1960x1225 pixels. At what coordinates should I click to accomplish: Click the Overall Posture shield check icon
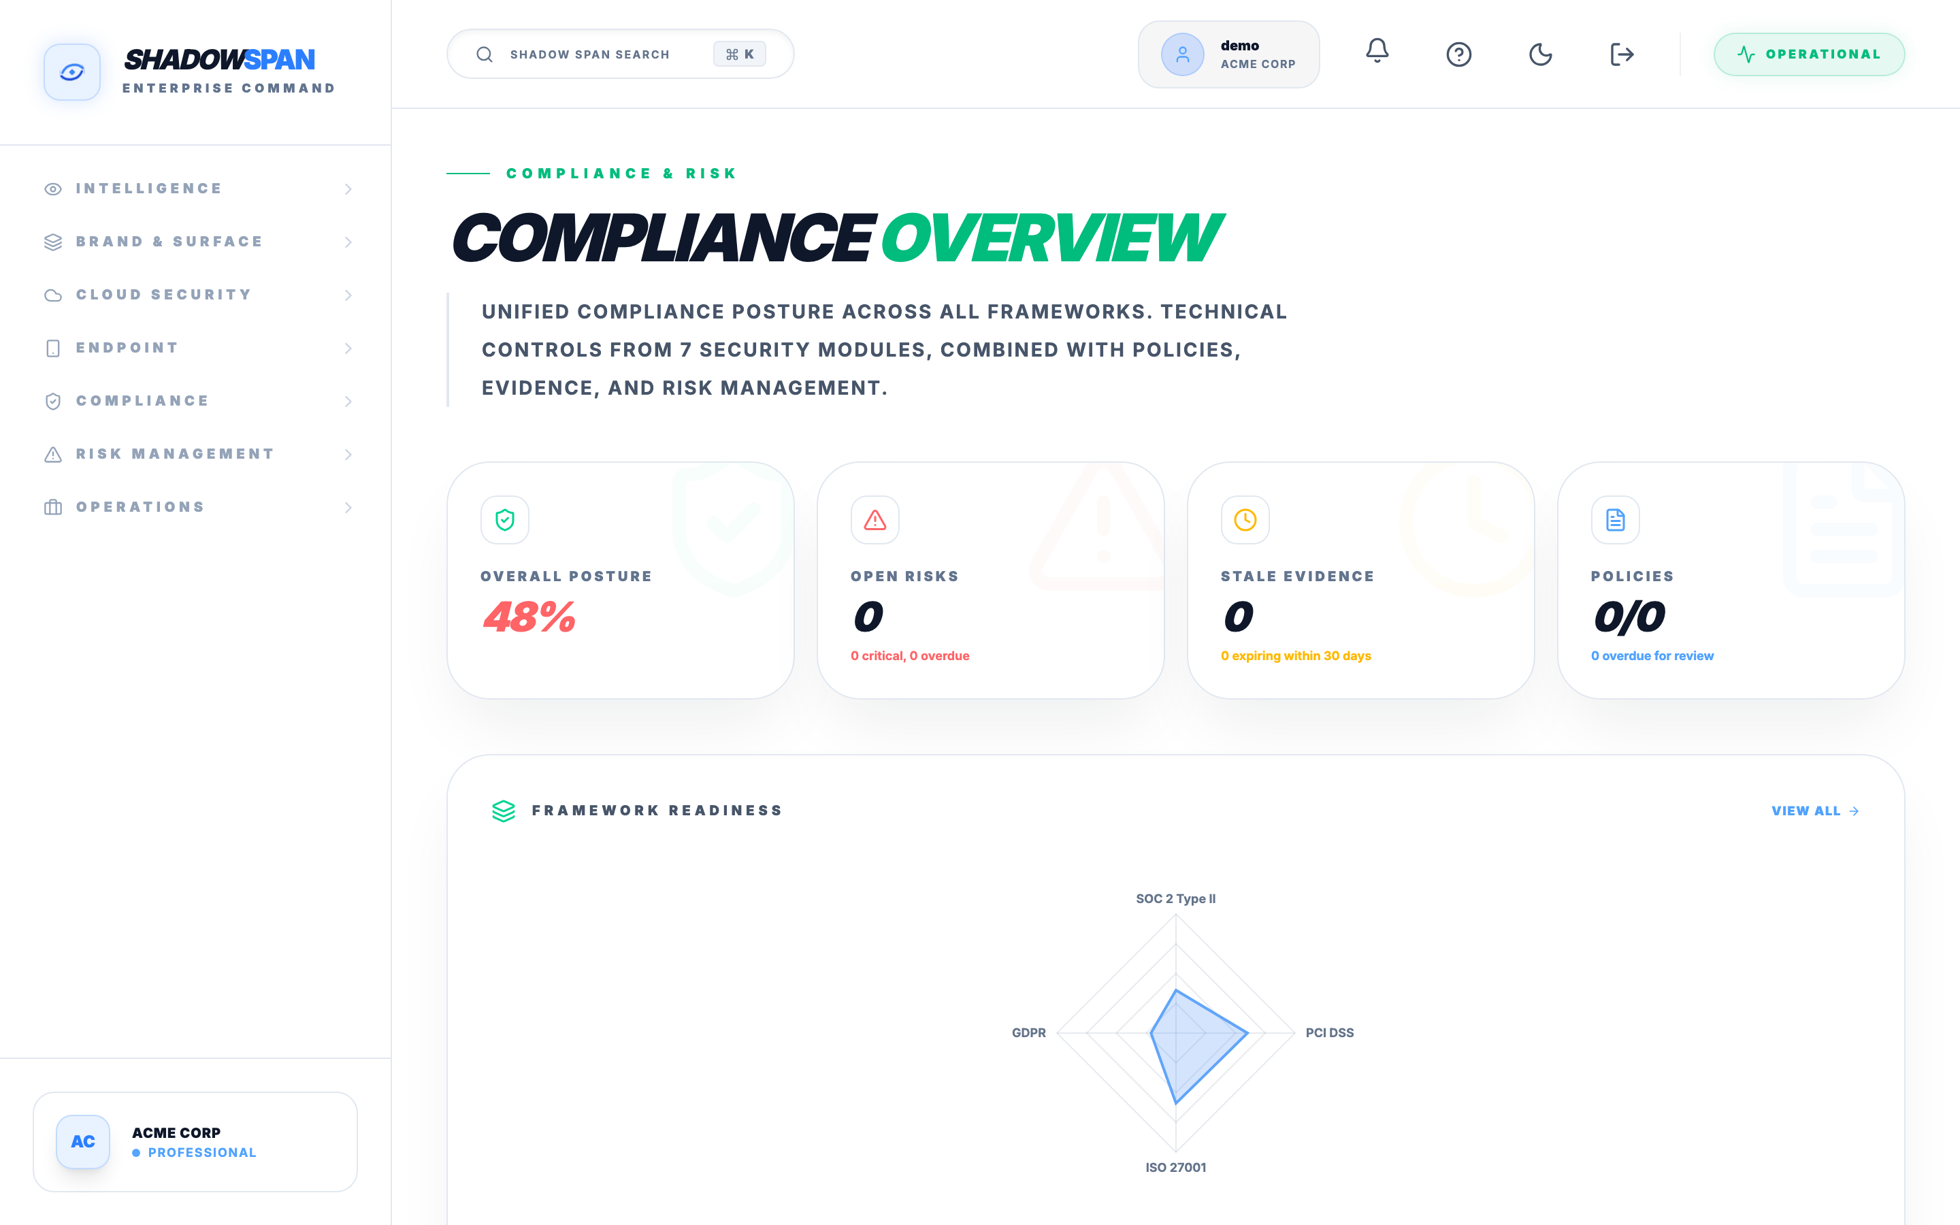pos(504,519)
